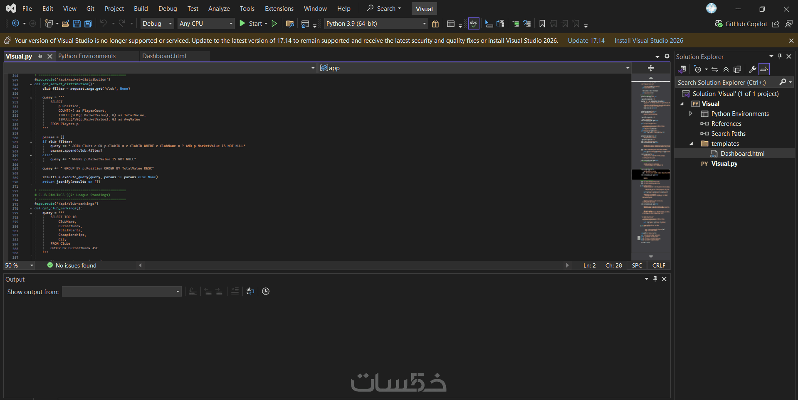Click the Update 17.14 link
The image size is (798, 400).
pyautogui.click(x=586, y=41)
